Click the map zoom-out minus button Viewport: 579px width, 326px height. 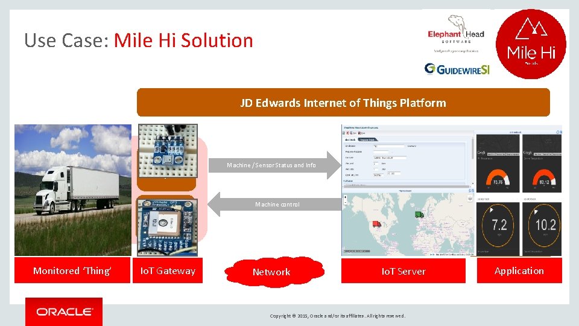(345, 202)
